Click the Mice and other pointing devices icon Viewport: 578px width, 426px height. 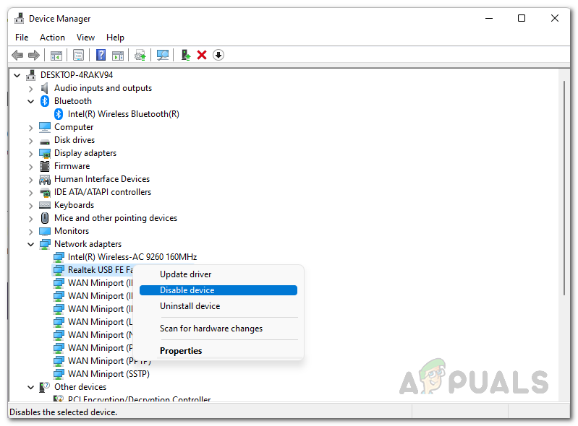45,218
